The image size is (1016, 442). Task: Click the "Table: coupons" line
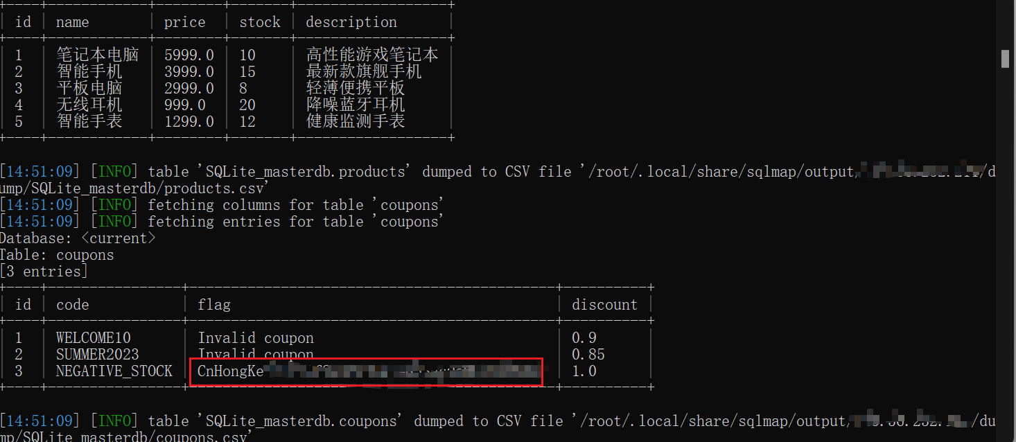pyautogui.click(x=57, y=255)
